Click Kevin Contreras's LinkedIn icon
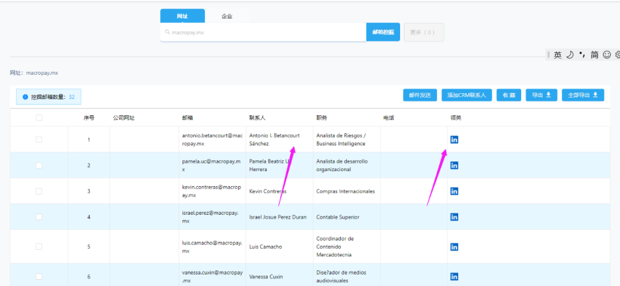 pos(454,191)
